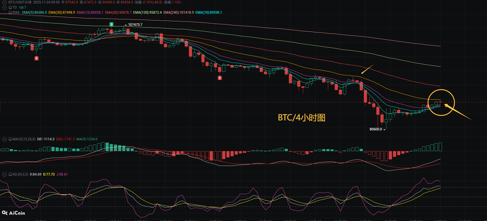Select the leftmost red TD 9 marker
487x221 pixels.
(36, 58)
